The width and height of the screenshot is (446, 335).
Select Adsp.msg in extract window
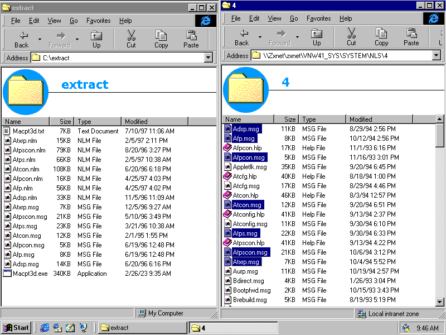click(26, 264)
